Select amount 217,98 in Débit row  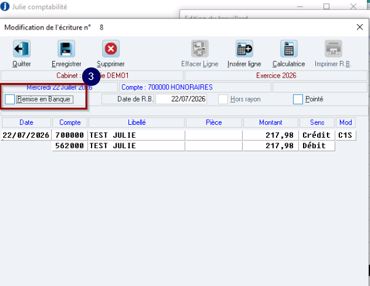pos(270,146)
